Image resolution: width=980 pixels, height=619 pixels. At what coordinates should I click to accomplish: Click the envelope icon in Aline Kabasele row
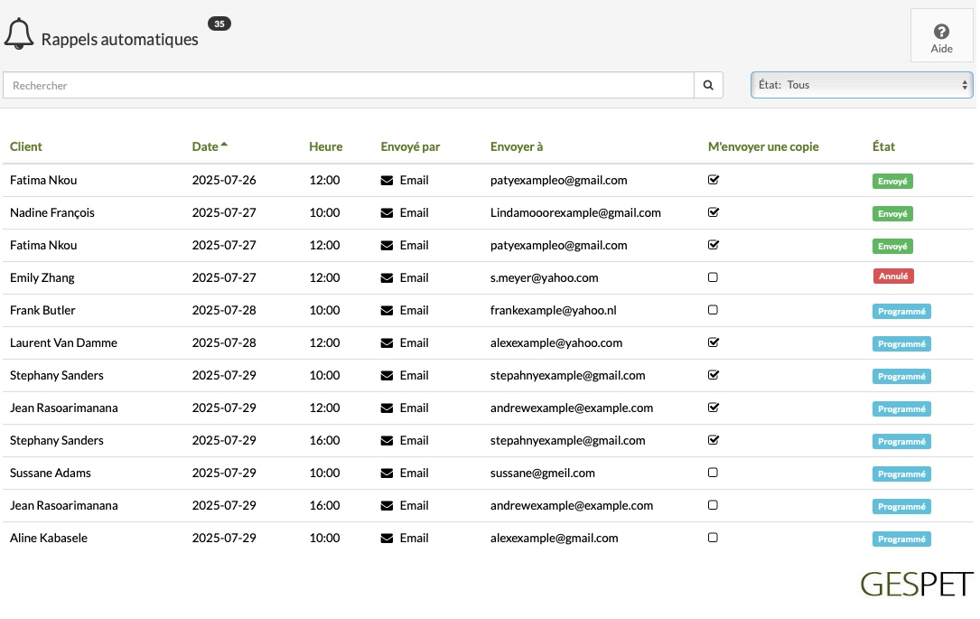(x=387, y=539)
